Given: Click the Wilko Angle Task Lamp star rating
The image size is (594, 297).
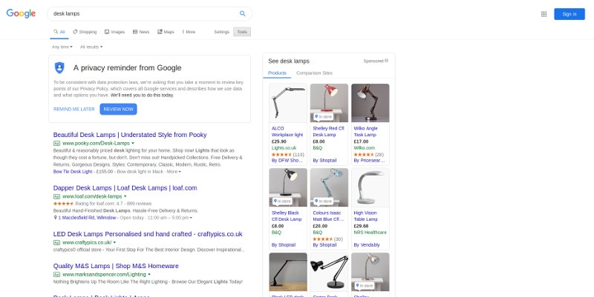Looking at the screenshot, I should point(364,155).
